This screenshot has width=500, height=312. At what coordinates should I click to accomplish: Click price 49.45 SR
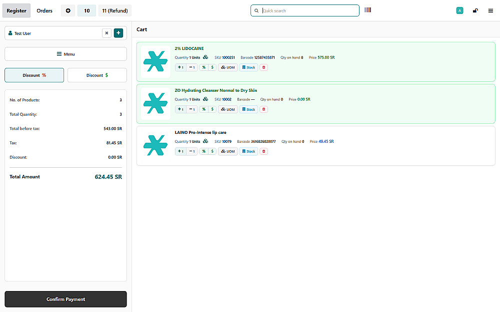point(326,142)
